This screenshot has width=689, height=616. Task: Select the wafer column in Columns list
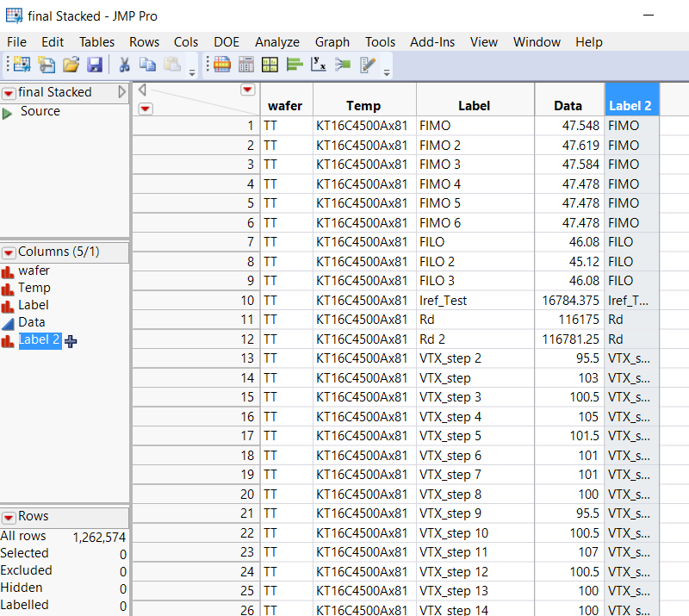[x=34, y=271]
